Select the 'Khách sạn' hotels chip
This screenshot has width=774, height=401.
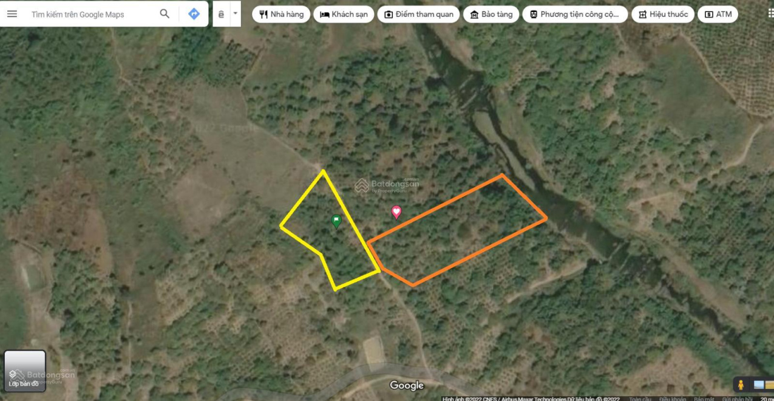point(344,14)
